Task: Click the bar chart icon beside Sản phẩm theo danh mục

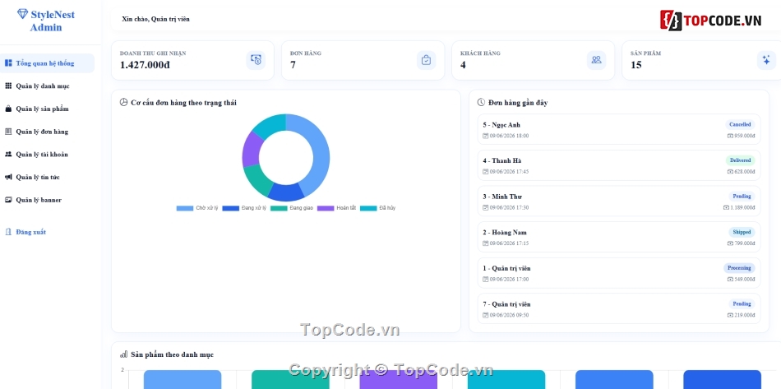Action: (x=124, y=354)
